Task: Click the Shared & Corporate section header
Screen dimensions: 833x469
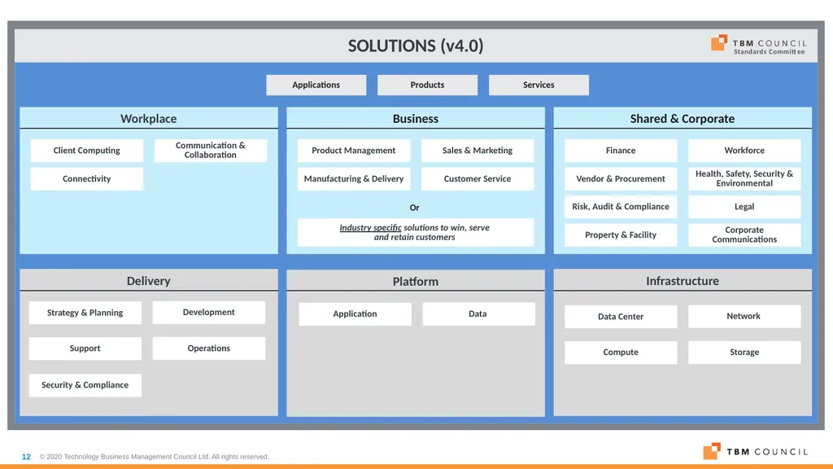Action: coord(683,119)
